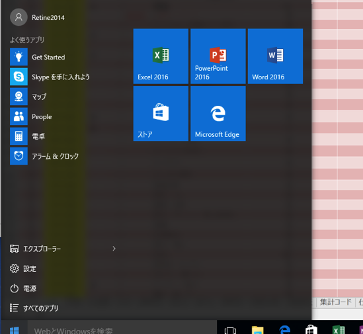Open Store from the taskbar
The height and width of the screenshot is (334, 363).
[311, 330]
